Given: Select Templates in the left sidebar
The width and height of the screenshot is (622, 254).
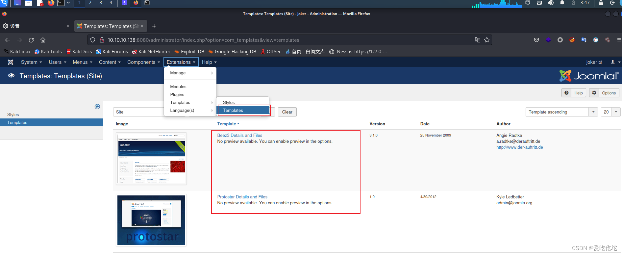Looking at the screenshot, I should pyautogui.click(x=52, y=122).
